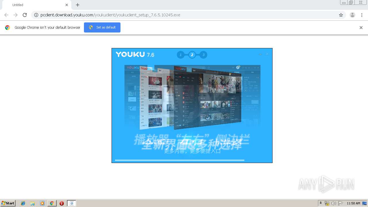Open the volume speaker tray icon
368x207 pixels.
[x=334, y=203]
